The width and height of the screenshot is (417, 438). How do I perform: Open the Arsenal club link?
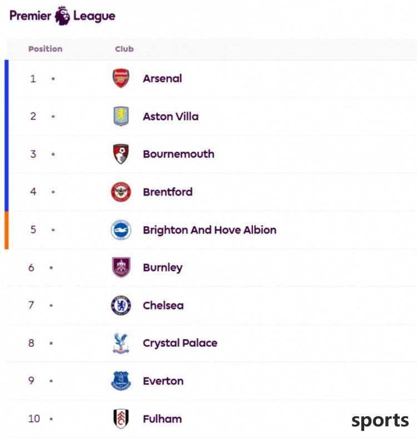(x=162, y=78)
